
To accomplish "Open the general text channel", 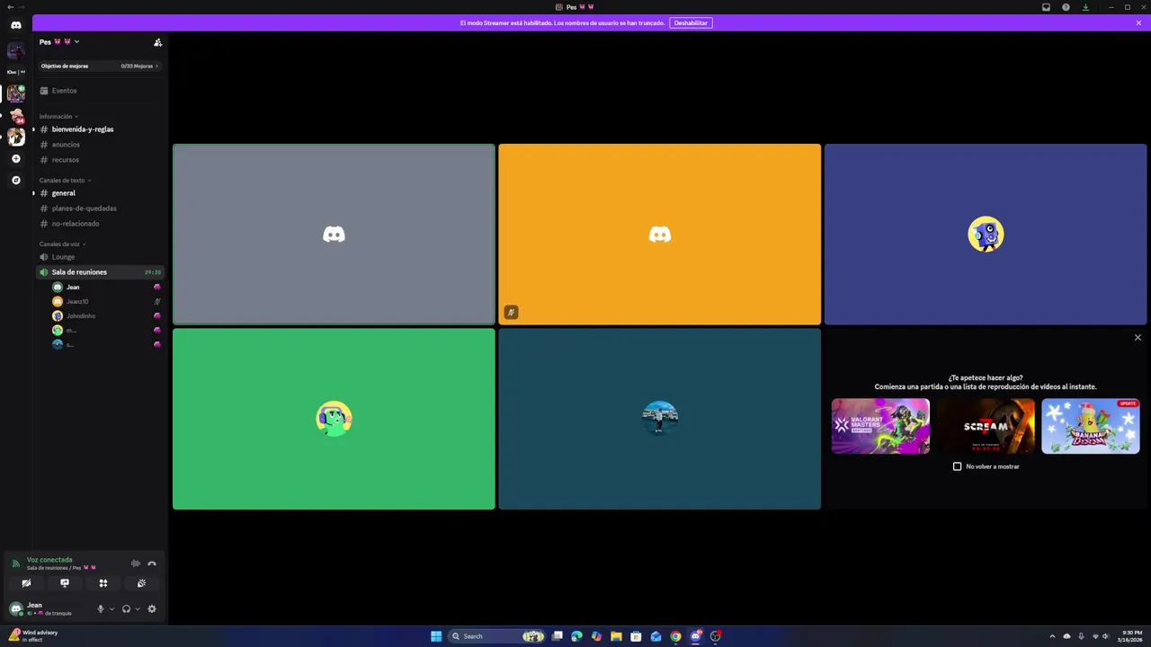I will point(99,193).
